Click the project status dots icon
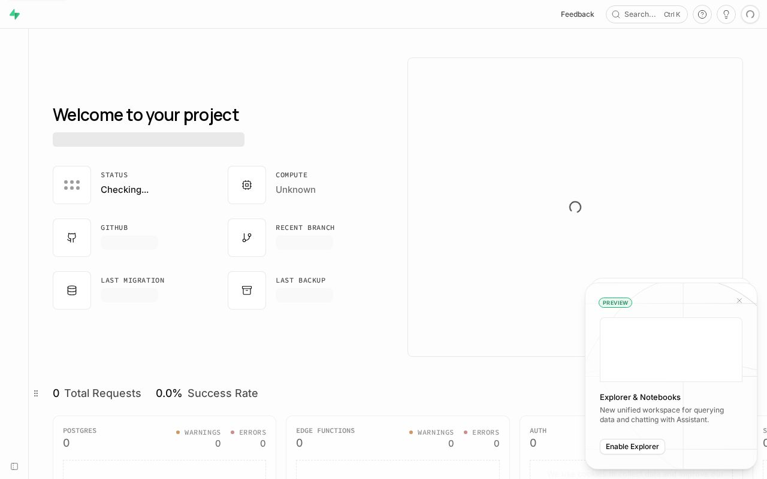 pos(72,185)
